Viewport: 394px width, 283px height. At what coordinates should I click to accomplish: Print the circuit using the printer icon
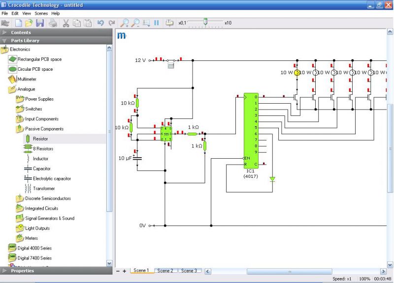pos(53,23)
